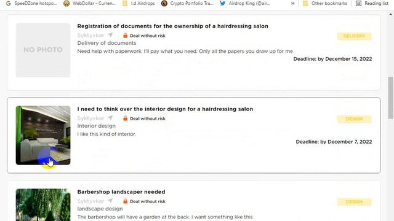Viewport: 394px width, 221px height.
Task: Open 'Registration of documents' listing title
Action: (172, 26)
